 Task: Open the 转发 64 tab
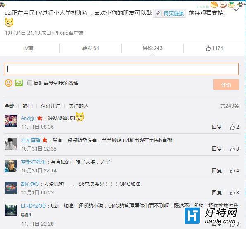pos(90,48)
